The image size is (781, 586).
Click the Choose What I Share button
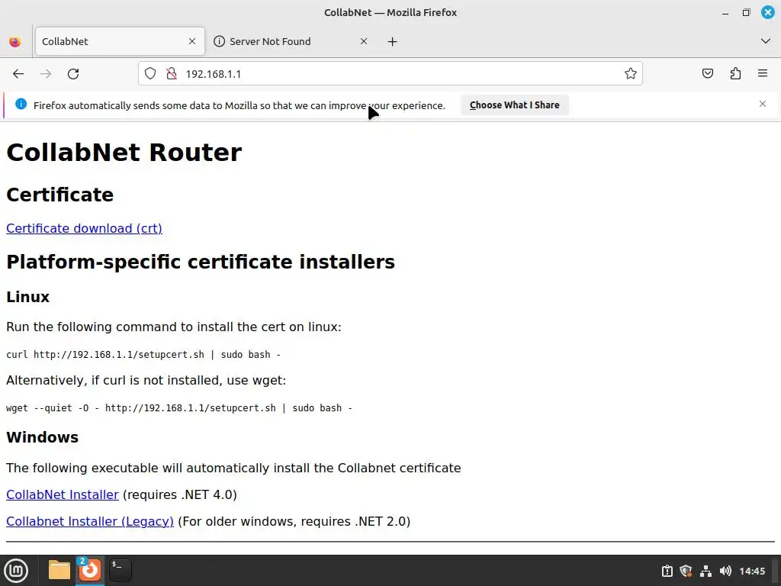point(515,105)
